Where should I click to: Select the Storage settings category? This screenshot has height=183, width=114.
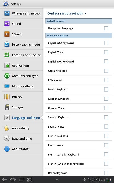(23, 107)
